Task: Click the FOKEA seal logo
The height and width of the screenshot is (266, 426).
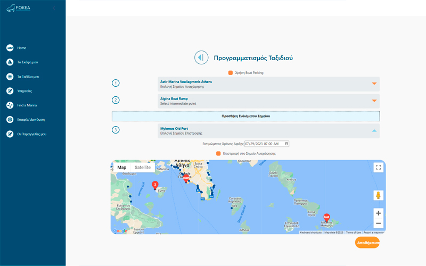Action: 11,8
